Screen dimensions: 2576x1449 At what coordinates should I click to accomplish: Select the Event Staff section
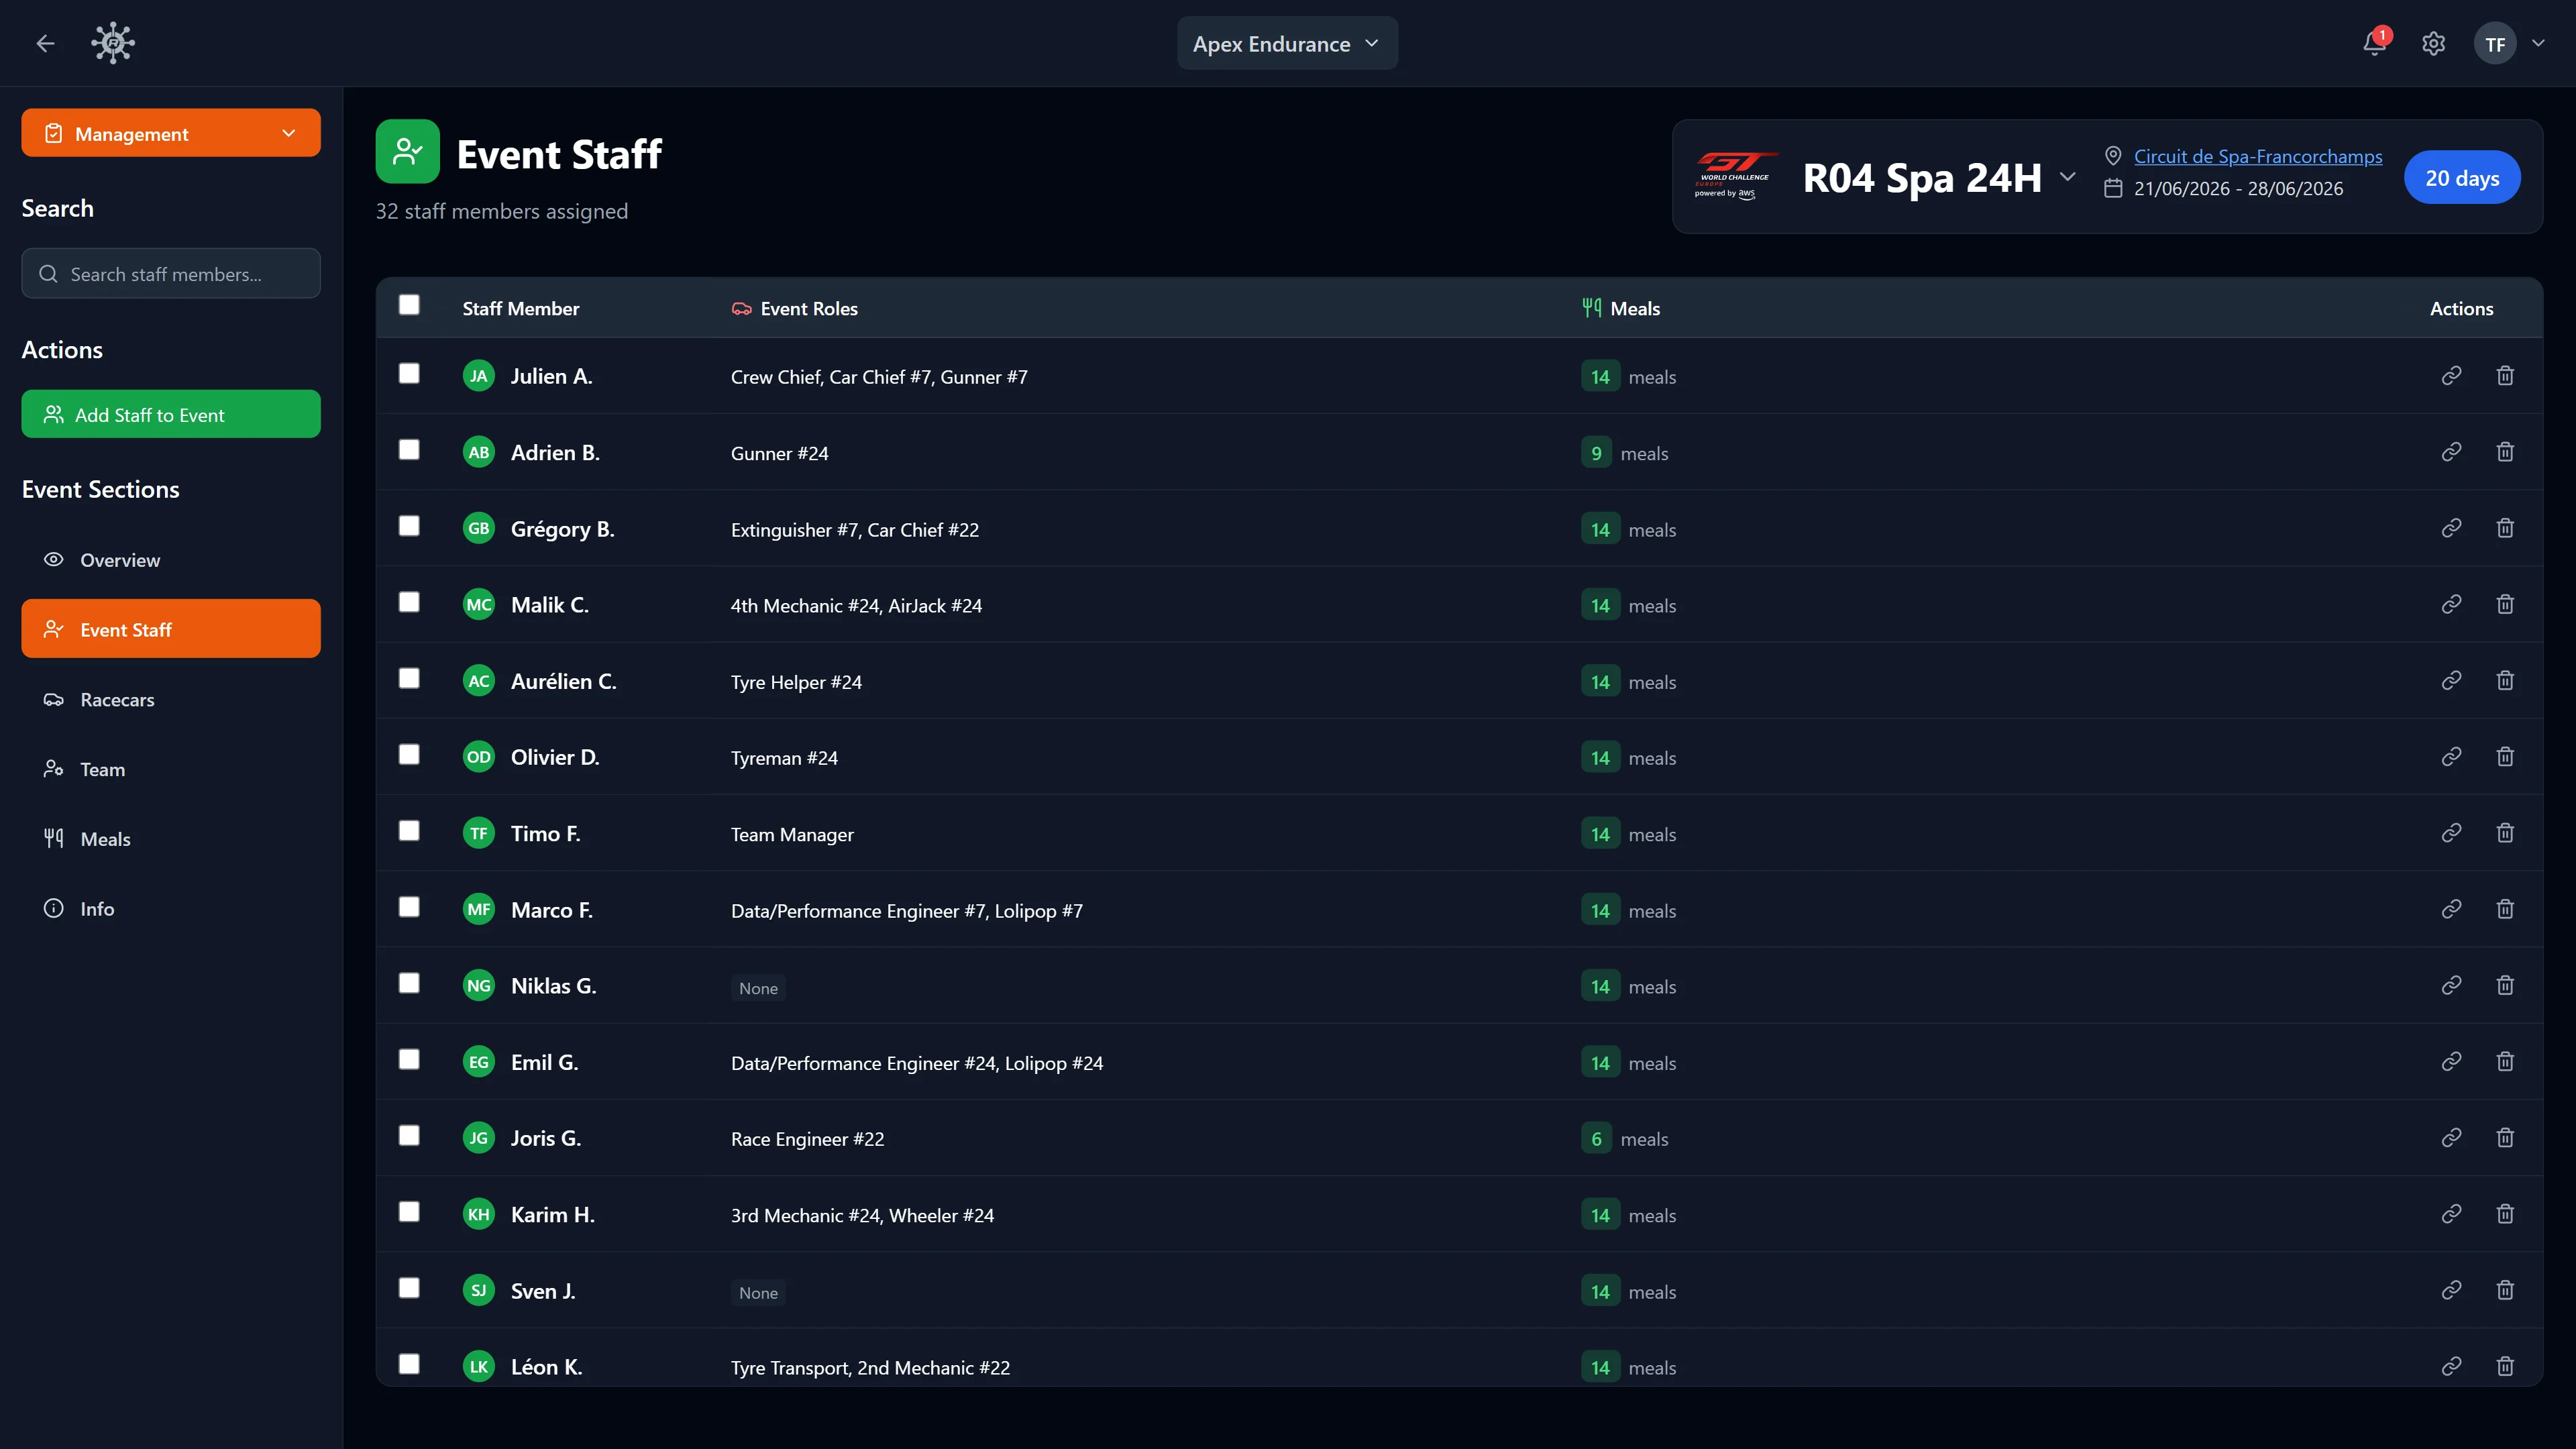(x=171, y=629)
